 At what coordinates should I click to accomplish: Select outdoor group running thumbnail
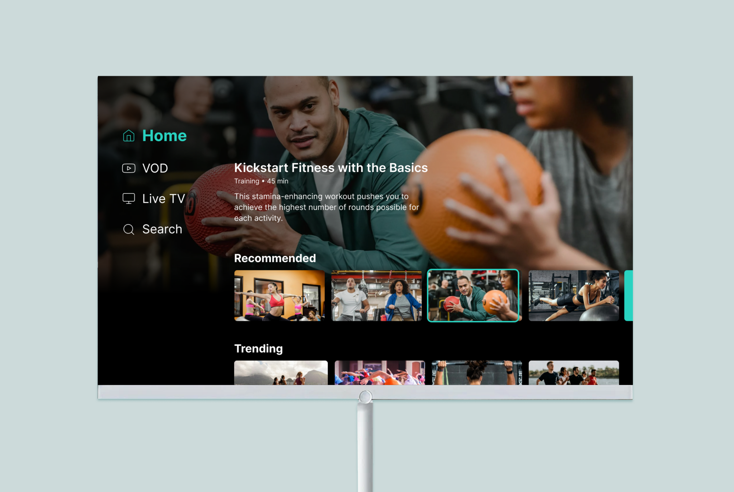tap(574, 373)
